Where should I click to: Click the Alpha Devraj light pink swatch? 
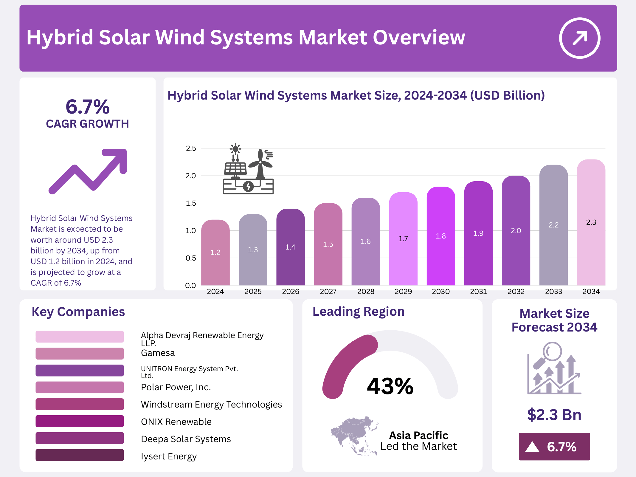click(x=80, y=337)
